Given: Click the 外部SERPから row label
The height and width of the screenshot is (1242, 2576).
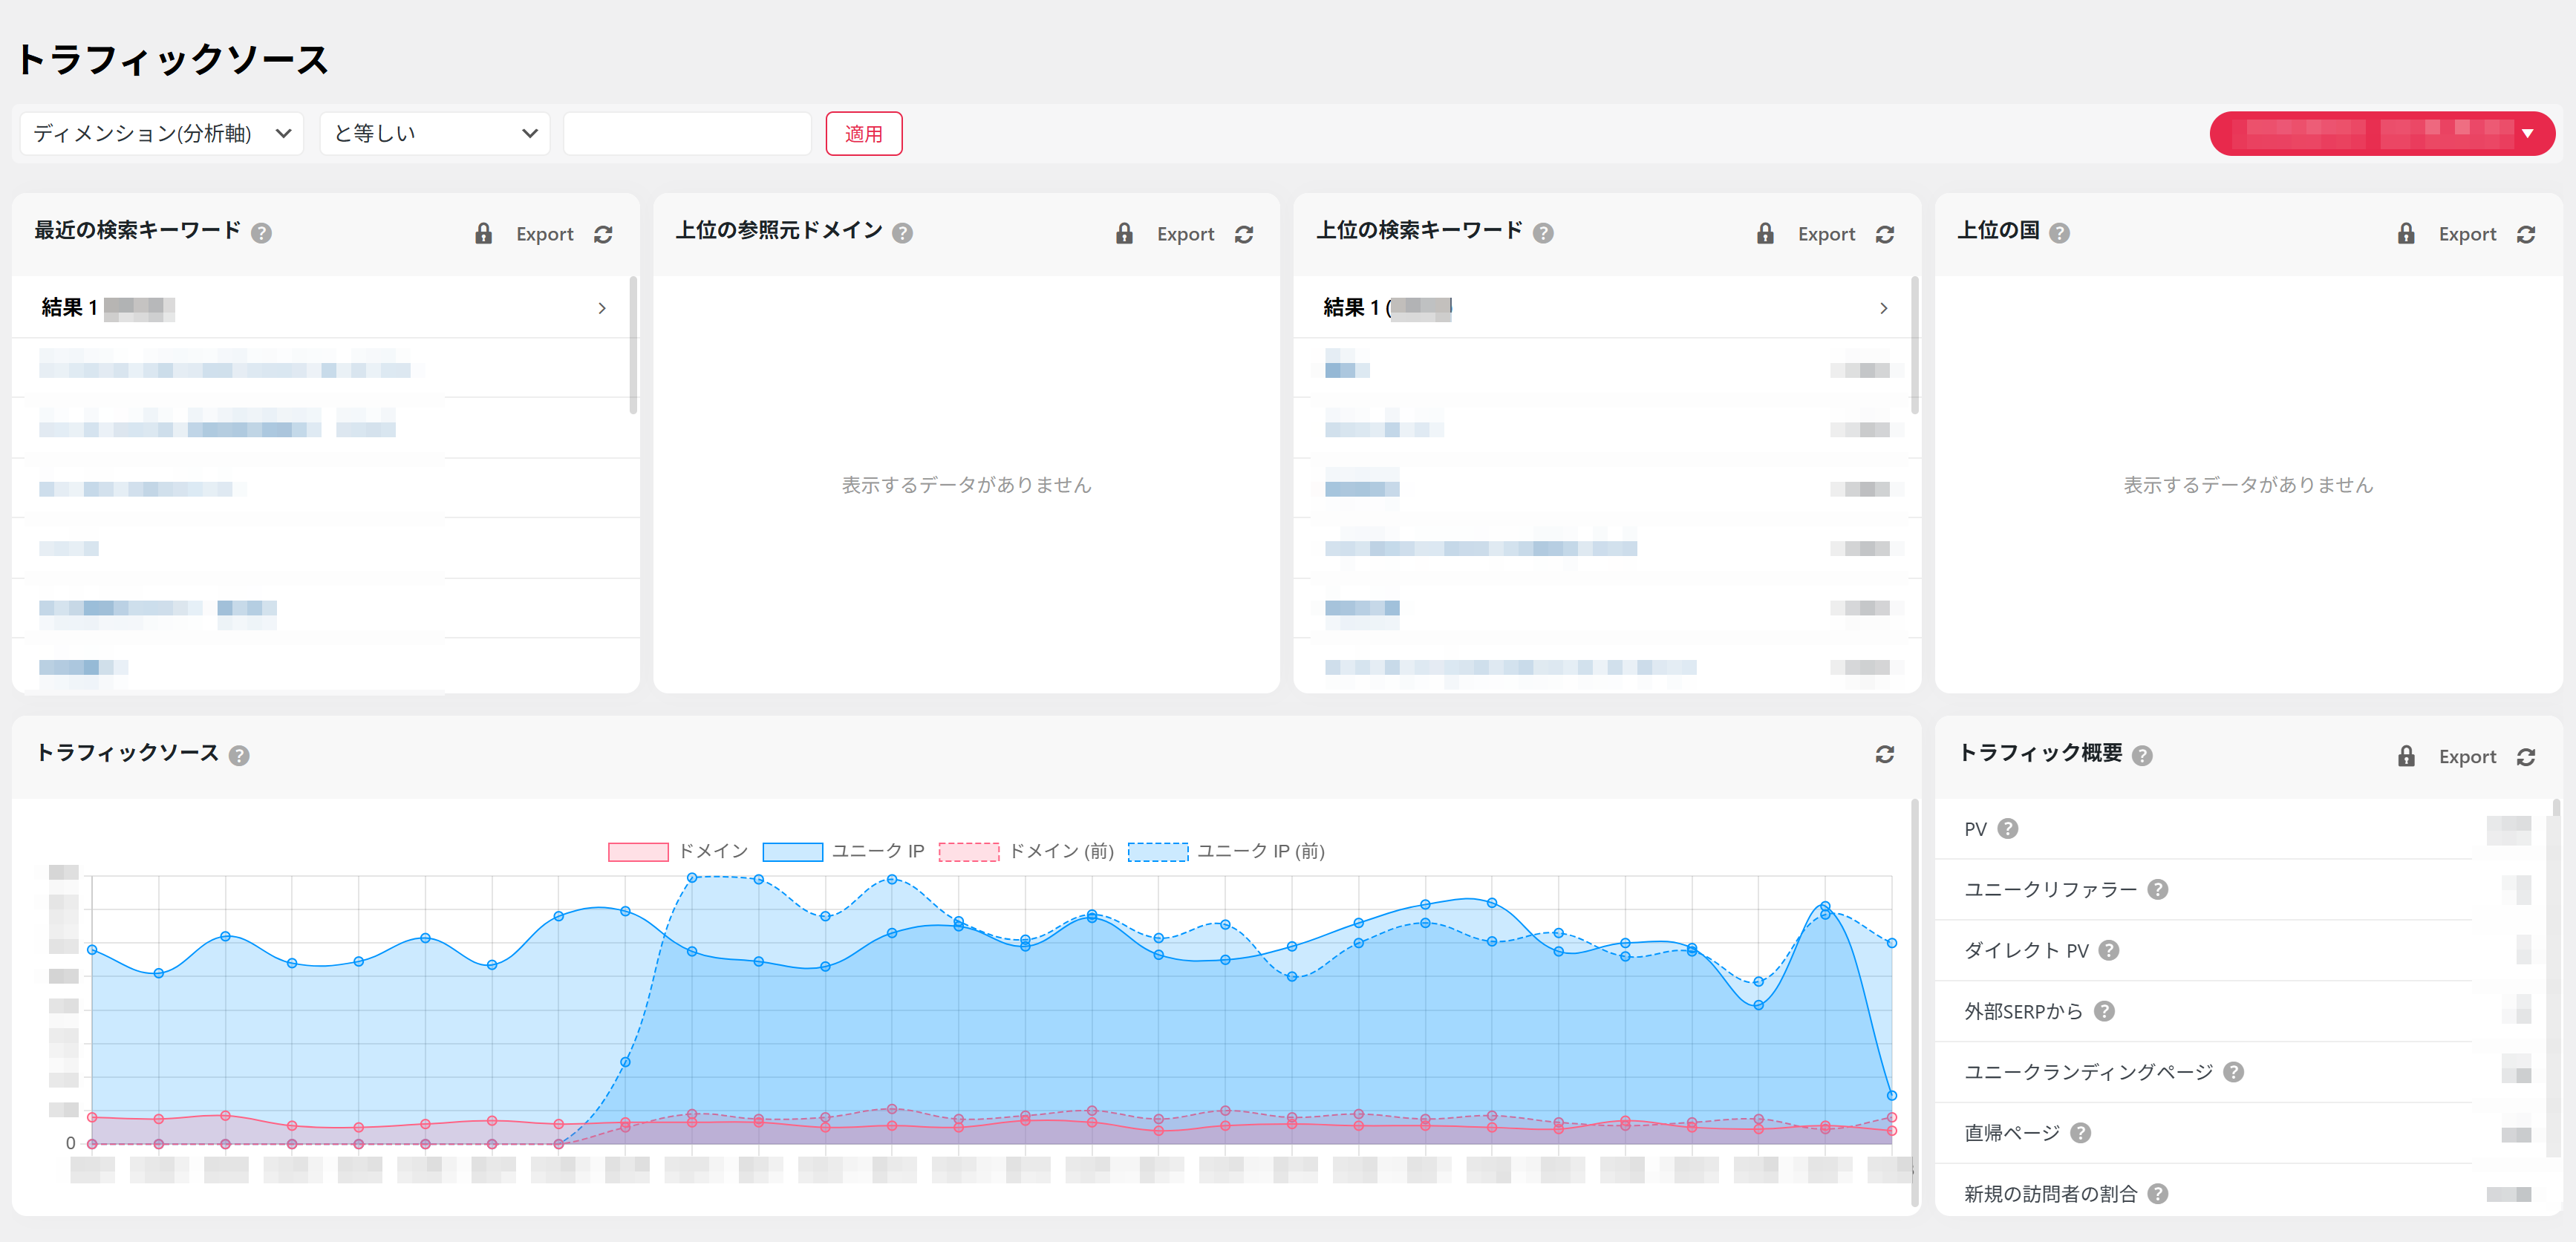Looking at the screenshot, I should tap(2024, 1011).
